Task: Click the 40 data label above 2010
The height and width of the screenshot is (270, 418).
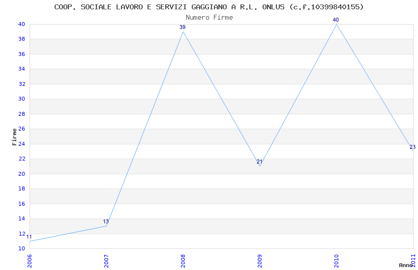Action: tap(336, 20)
